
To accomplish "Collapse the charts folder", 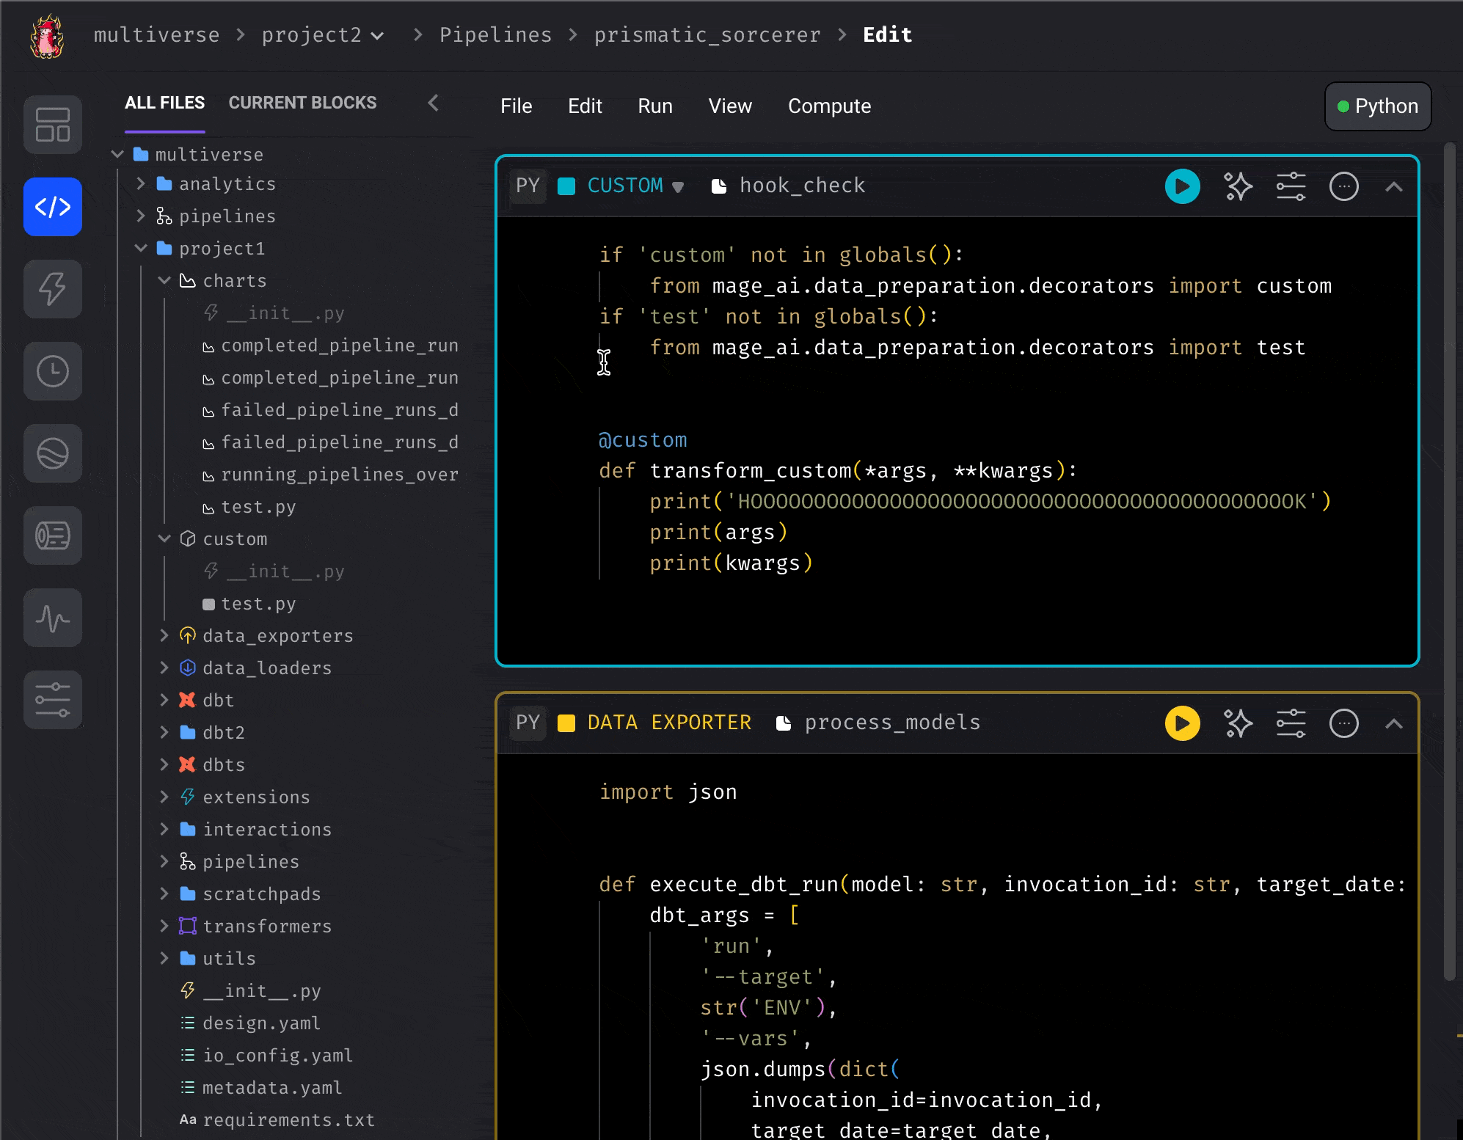I will pos(164,280).
